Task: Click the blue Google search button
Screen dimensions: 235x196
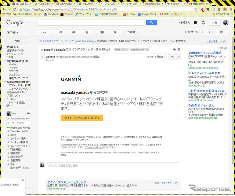Action: click(x=152, y=23)
